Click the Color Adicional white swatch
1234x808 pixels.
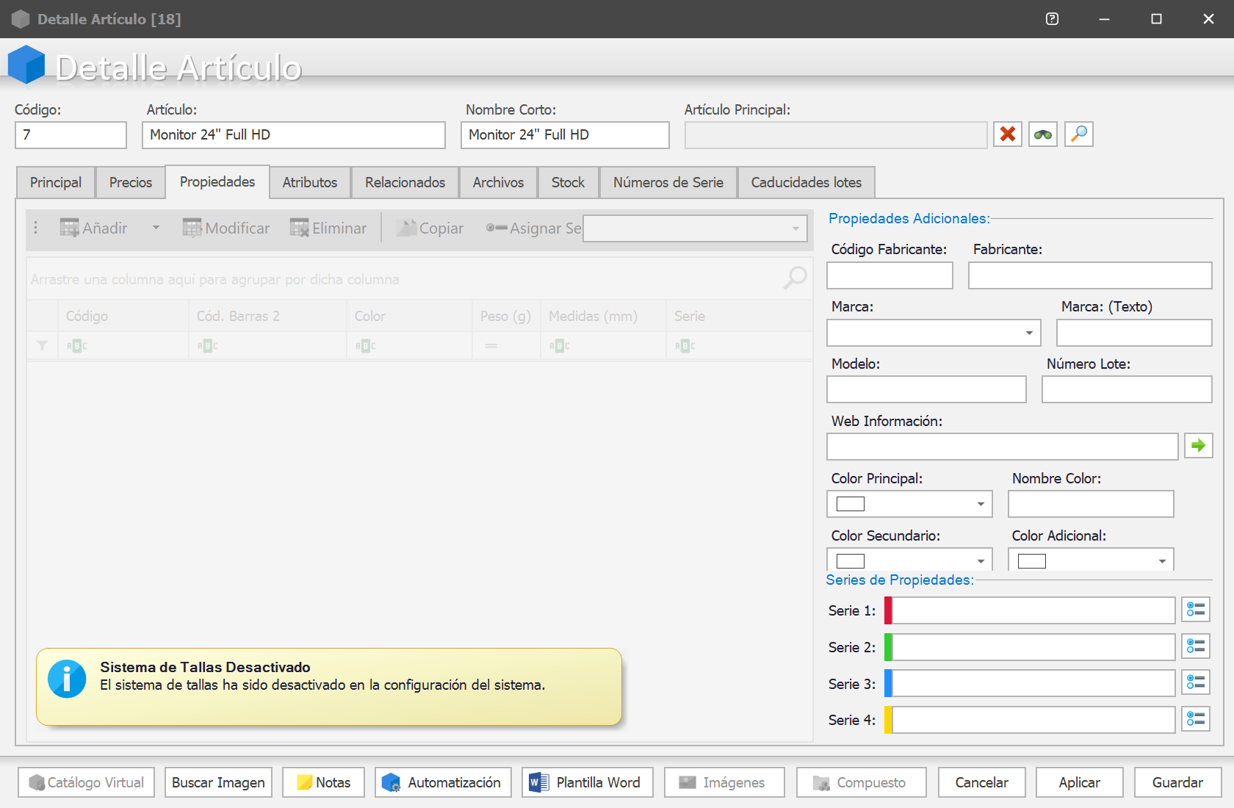pos(1032,561)
